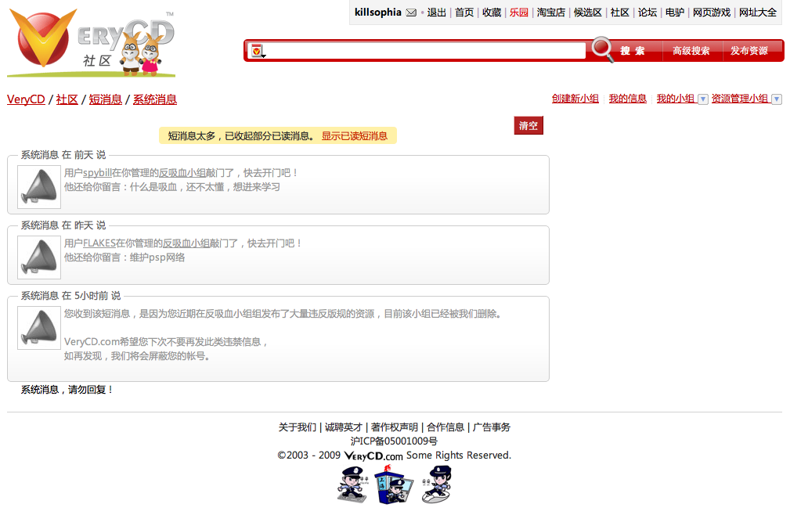Open user spybill profile link

point(97,173)
